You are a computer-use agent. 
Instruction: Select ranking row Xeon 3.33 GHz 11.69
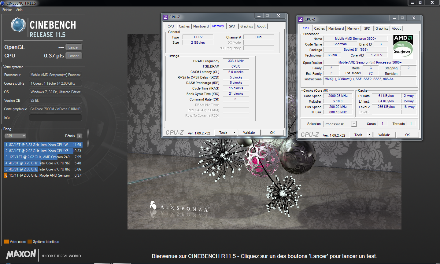43,145
